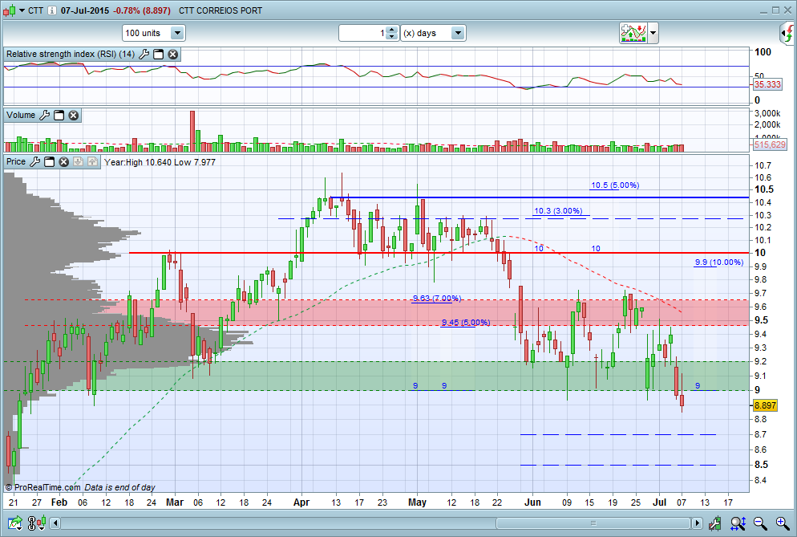Maximize the RSI panel
The height and width of the screenshot is (537, 797).
pos(159,54)
